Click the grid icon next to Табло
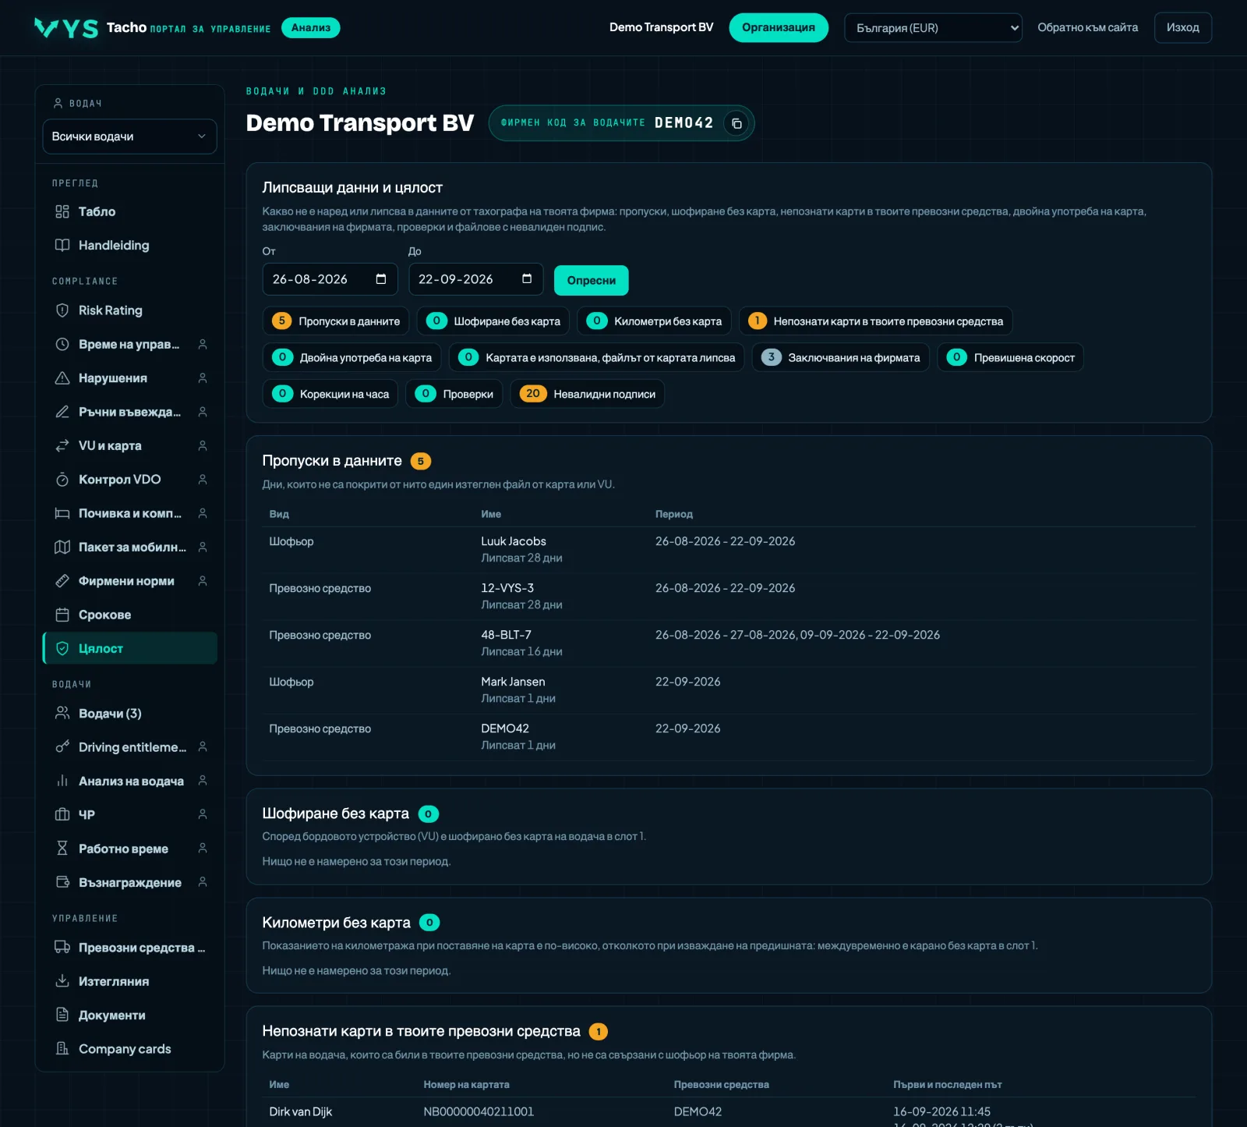The width and height of the screenshot is (1247, 1127). tap(62, 211)
